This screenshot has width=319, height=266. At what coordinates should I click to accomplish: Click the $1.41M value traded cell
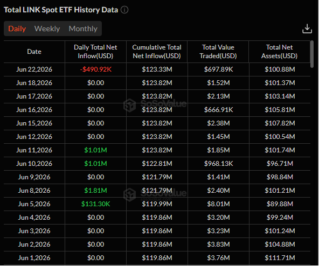click(x=218, y=177)
